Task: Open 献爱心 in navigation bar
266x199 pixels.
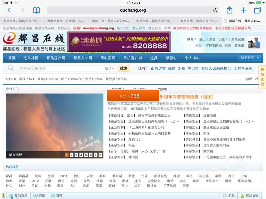Action: [171, 58]
